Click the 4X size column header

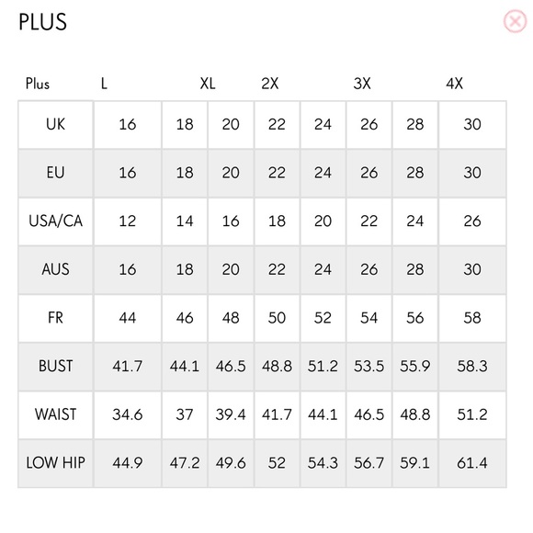(x=454, y=84)
